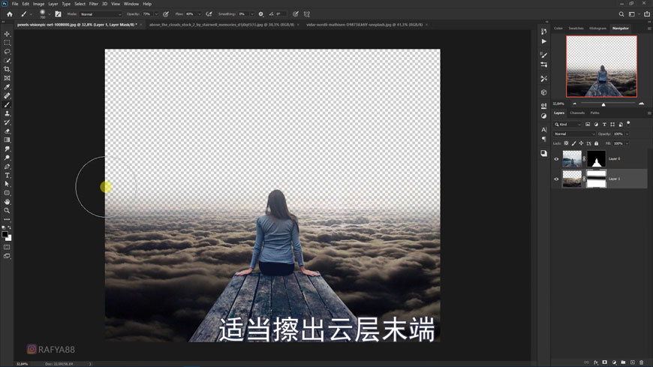Switch to the Channels tab
Image resolution: width=653 pixels, height=367 pixels.
pos(577,113)
